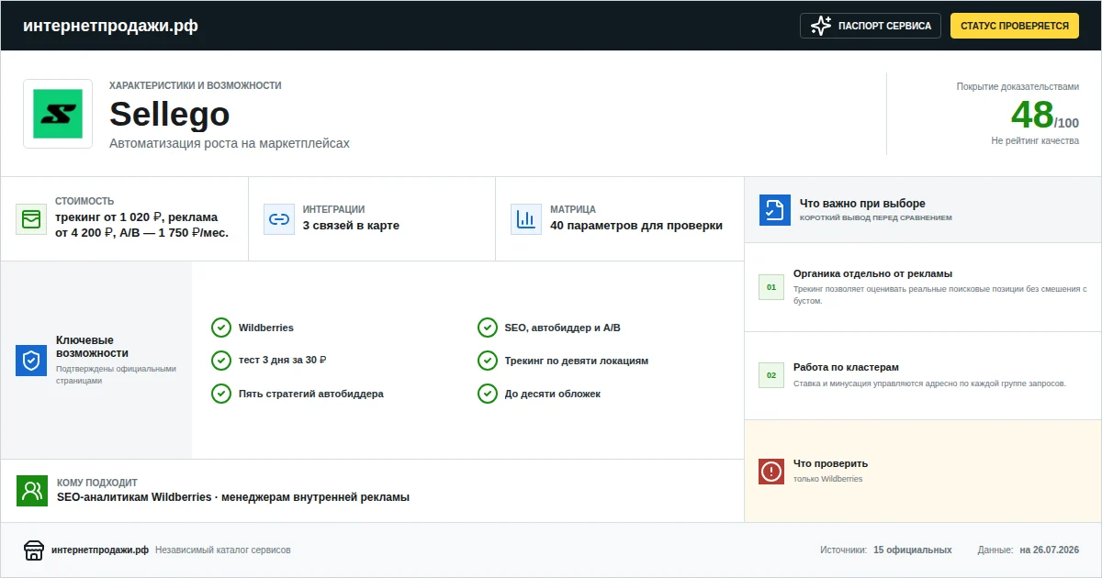The height and width of the screenshot is (578, 1102).
Task: Click the storefront icon in the footer
Action: [34, 550]
